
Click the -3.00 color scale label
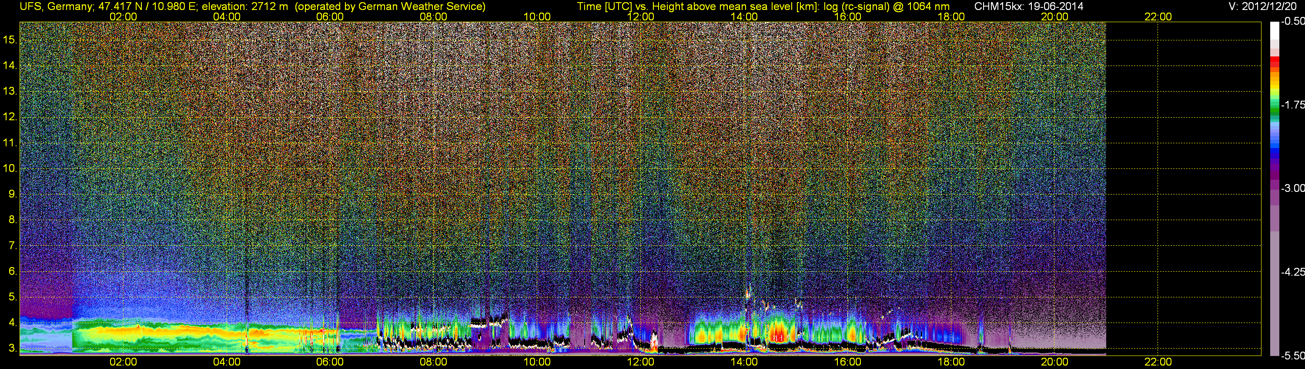coord(1293,188)
